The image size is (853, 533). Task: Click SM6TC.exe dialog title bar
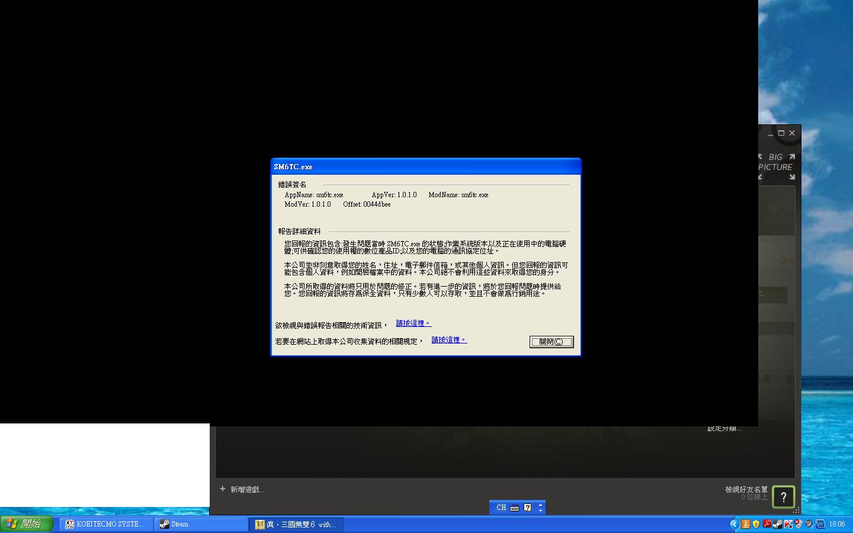426,166
